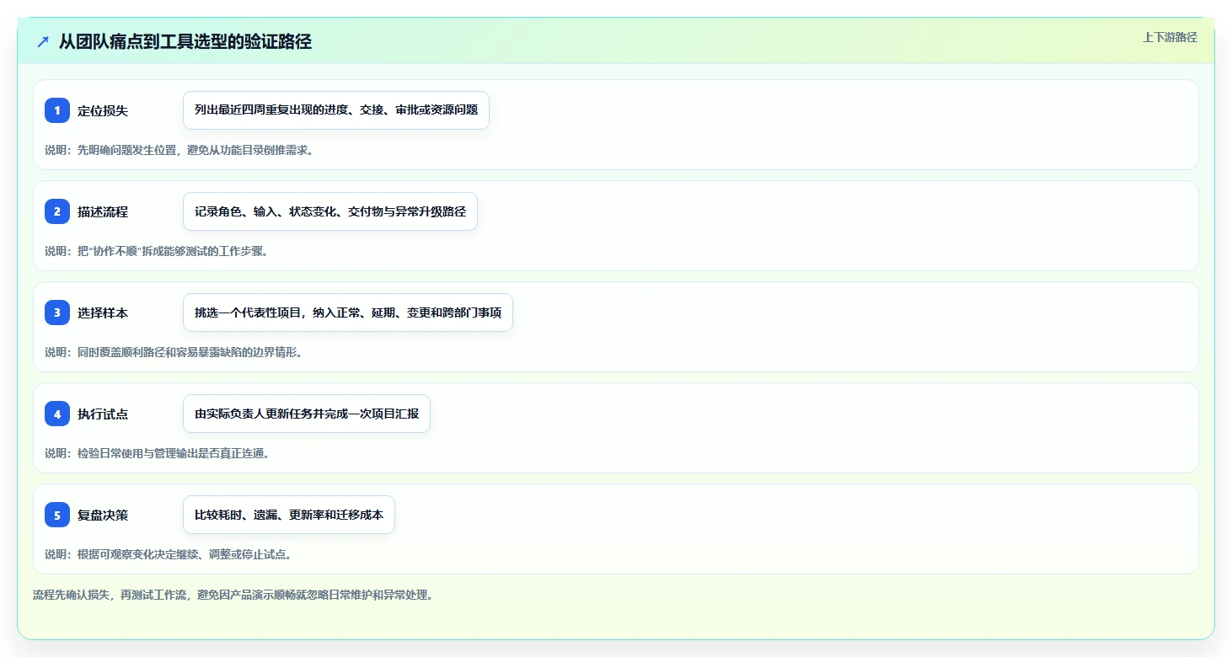1232x657 pixels.
Task: Select the 复盘决策 step label
Action: point(103,515)
